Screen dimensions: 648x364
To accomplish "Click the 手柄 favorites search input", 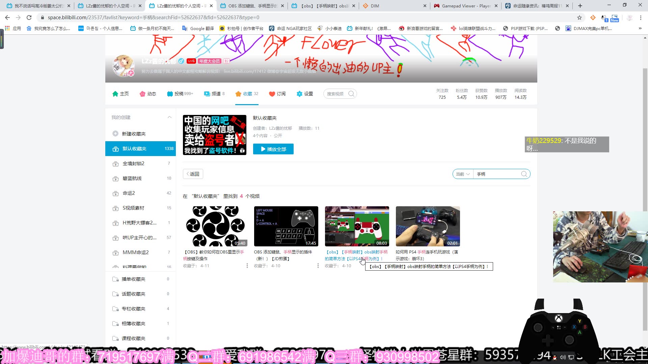I will pos(497,174).
